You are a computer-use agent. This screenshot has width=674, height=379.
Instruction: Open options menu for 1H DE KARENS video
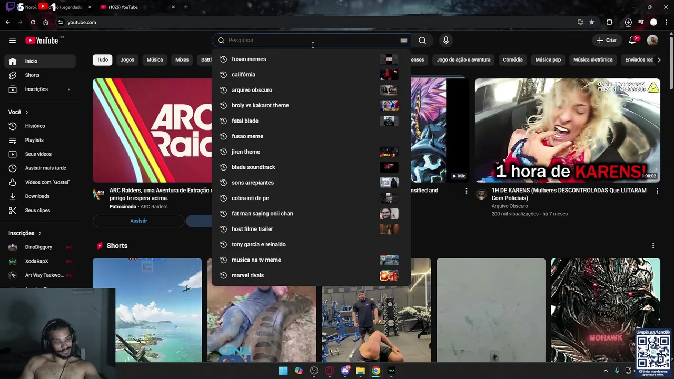(657, 191)
